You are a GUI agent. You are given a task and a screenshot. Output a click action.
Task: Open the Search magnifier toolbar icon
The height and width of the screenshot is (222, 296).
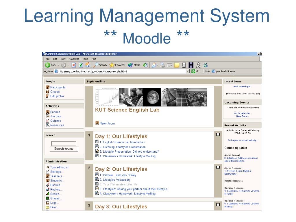point(96,65)
